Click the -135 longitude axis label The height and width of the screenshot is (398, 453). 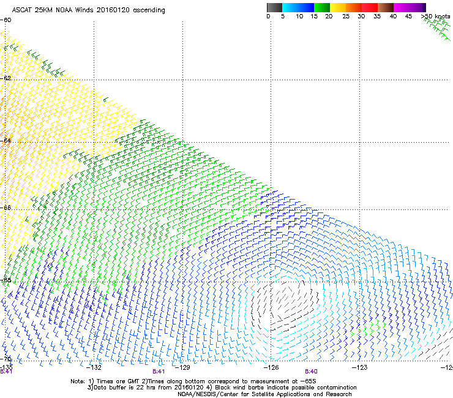pyautogui.click(x=6, y=367)
